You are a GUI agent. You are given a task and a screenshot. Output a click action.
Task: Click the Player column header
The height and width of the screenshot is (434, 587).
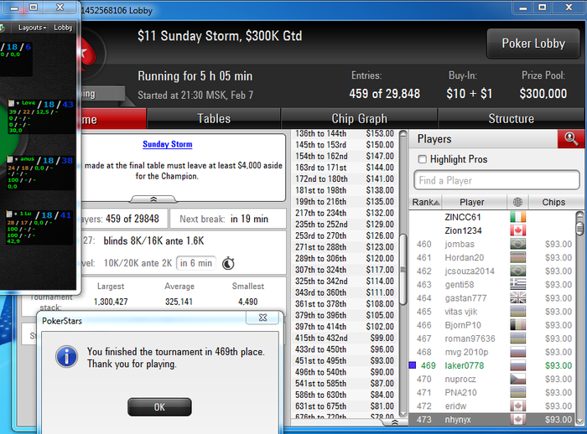click(x=472, y=202)
